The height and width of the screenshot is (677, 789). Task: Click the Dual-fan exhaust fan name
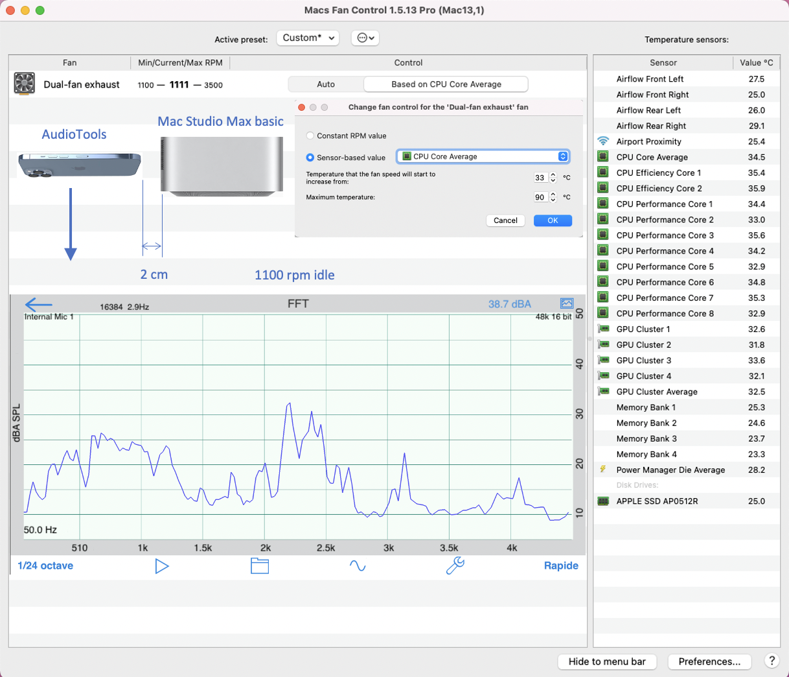click(x=82, y=84)
